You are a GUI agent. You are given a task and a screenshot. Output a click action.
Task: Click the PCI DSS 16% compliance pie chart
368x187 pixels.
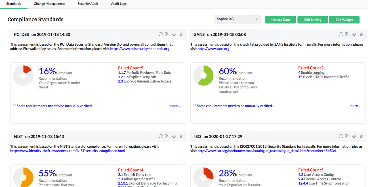[23, 75]
